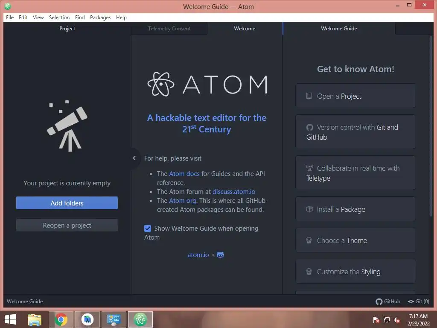
Task: Click the clock showing 7:17 AM
Action: [x=418, y=316]
